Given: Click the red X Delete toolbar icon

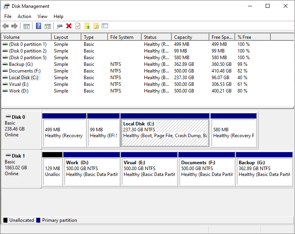Looking at the screenshot, I should pos(69,26).
